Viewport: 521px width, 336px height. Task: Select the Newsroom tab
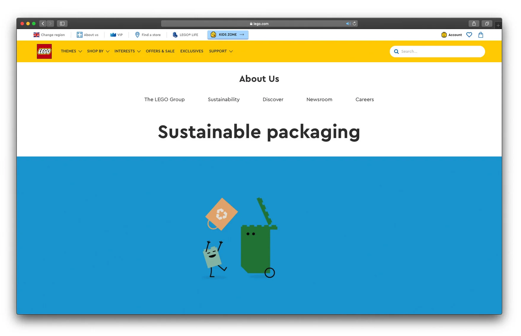point(319,100)
